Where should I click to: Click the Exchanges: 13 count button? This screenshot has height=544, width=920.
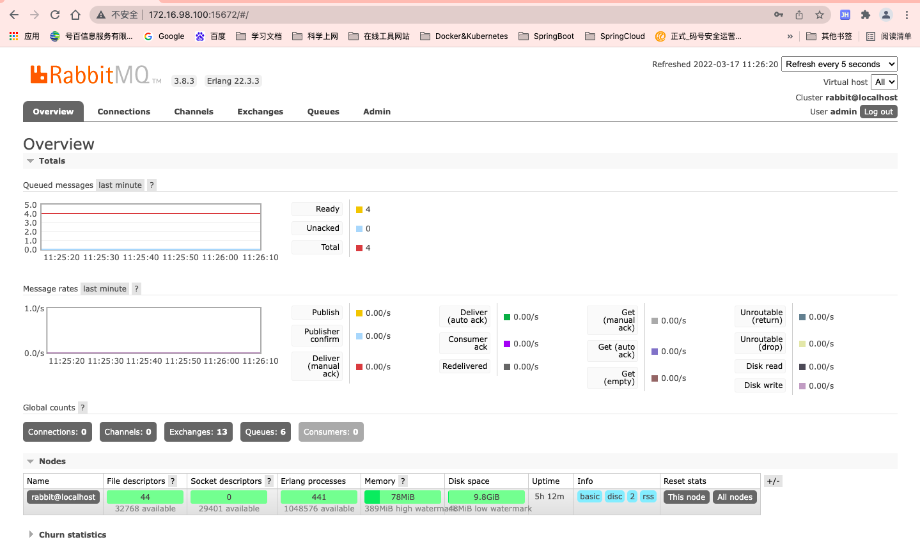(x=198, y=432)
